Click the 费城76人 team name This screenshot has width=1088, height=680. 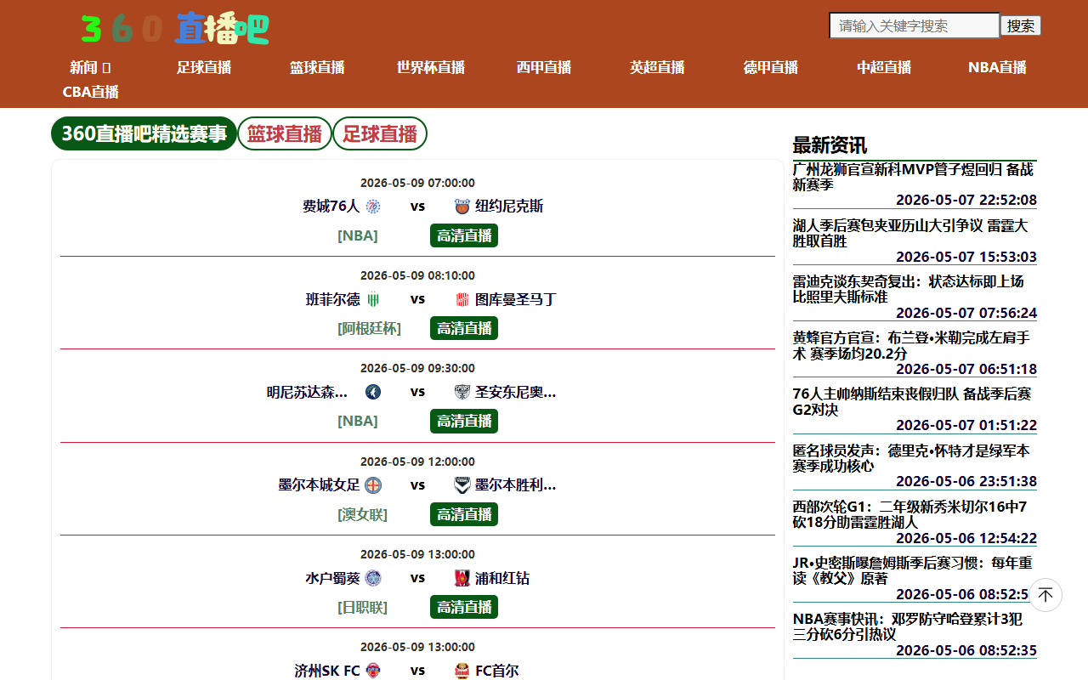coord(331,207)
